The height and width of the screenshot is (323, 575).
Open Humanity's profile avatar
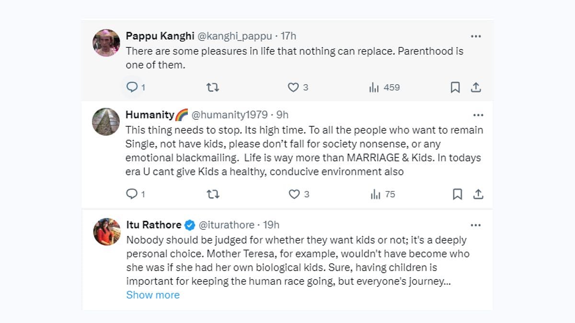coord(106,122)
